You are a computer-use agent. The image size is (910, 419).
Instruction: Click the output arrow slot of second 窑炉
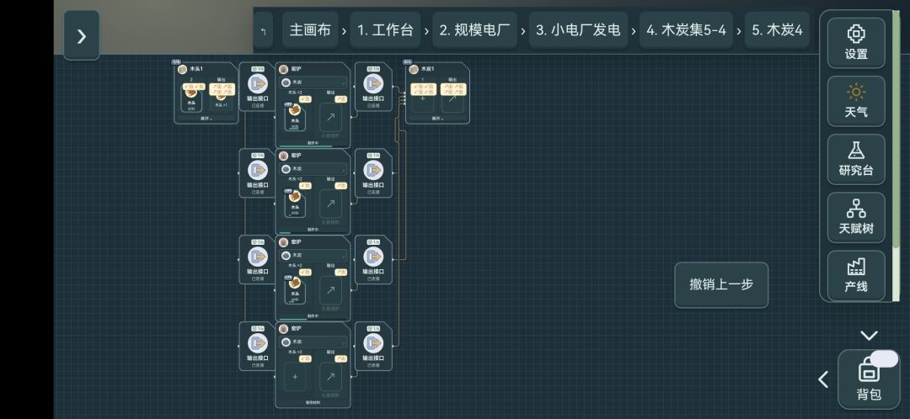[x=331, y=204]
